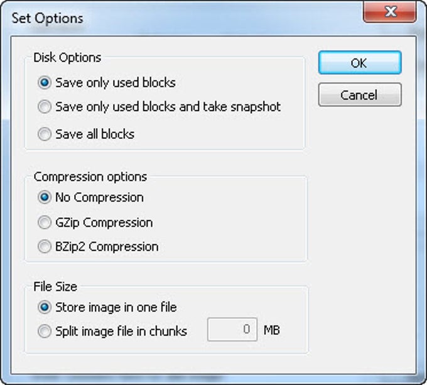Image resolution: width=427 pixels, height=385 pixels.
Task: Click the 'Split image file in chunks' text
Action: [x=121, y=332]
